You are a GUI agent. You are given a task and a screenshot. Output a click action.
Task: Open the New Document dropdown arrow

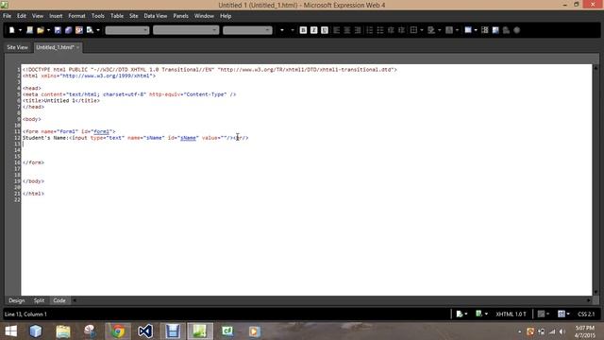[x=20, y=30]
